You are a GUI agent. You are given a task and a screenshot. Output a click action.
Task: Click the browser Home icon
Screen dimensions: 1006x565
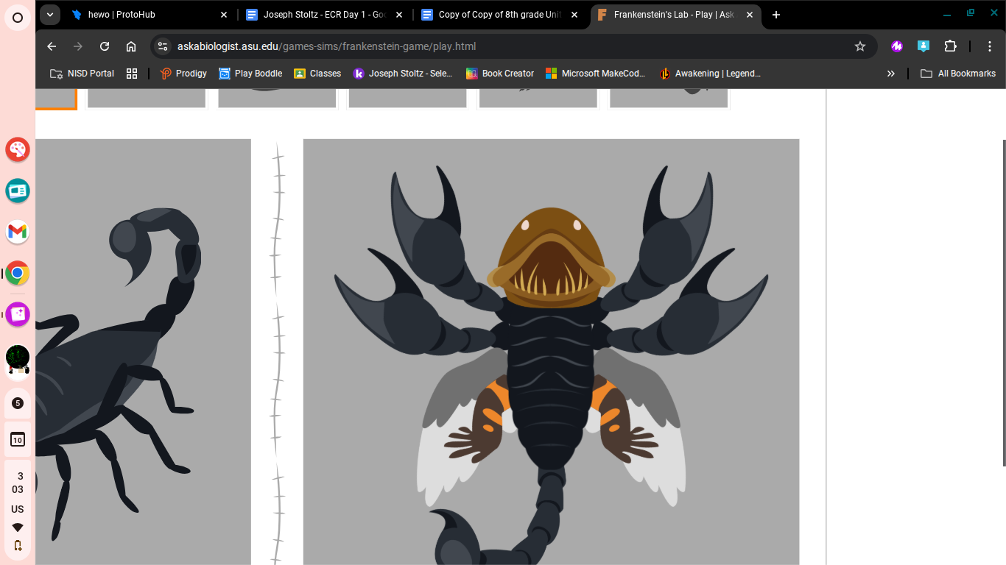131,46
